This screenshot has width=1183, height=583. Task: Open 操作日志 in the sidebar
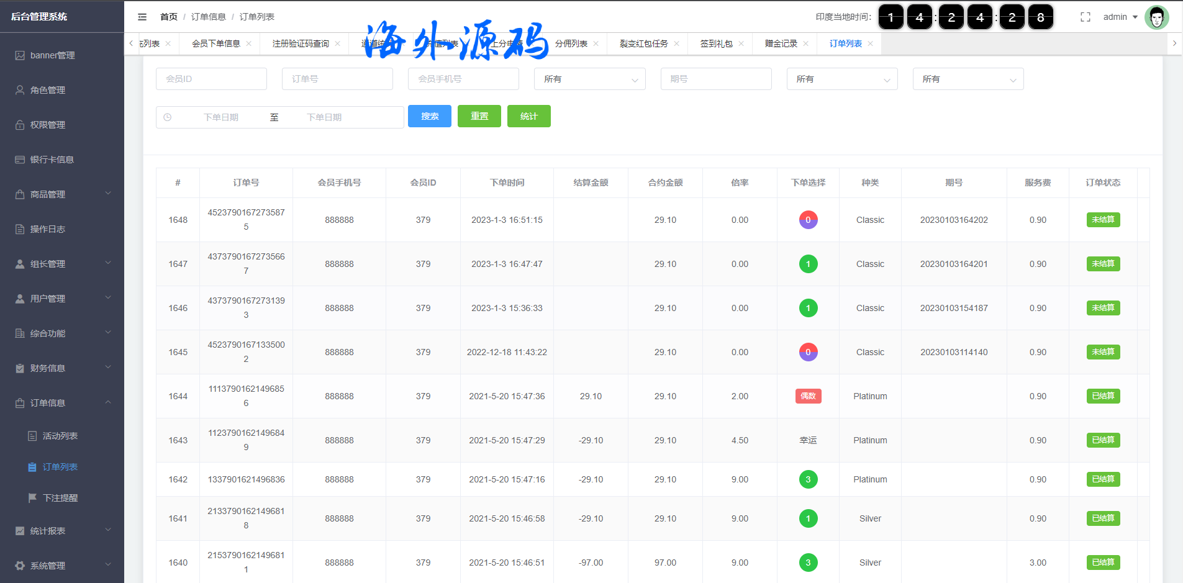pyautogui.click(x=48, y=229)
